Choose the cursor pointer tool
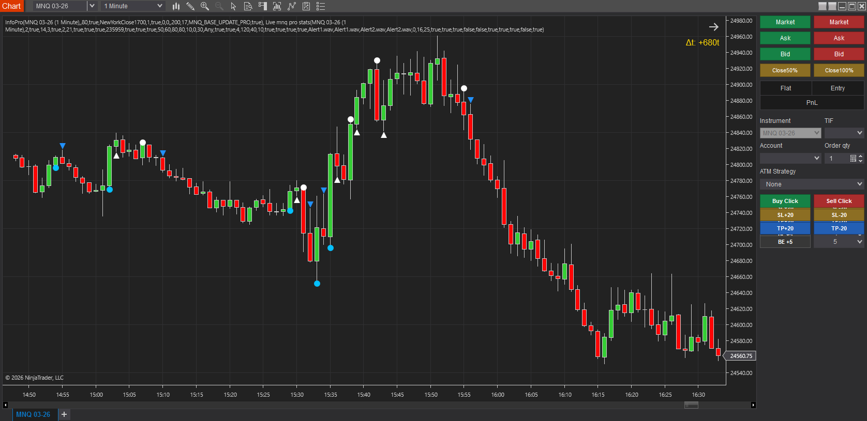The width and height of the screenshot is (867, 421). pos(233,6)
